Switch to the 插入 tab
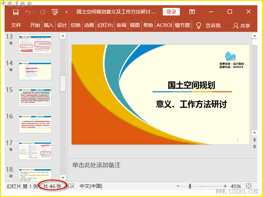This screenshot has height=197, width=263. tap(48, 25)
